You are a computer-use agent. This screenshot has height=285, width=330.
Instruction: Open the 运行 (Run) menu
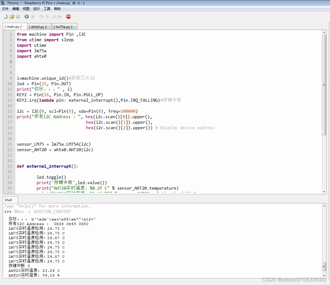pos(37,9)
